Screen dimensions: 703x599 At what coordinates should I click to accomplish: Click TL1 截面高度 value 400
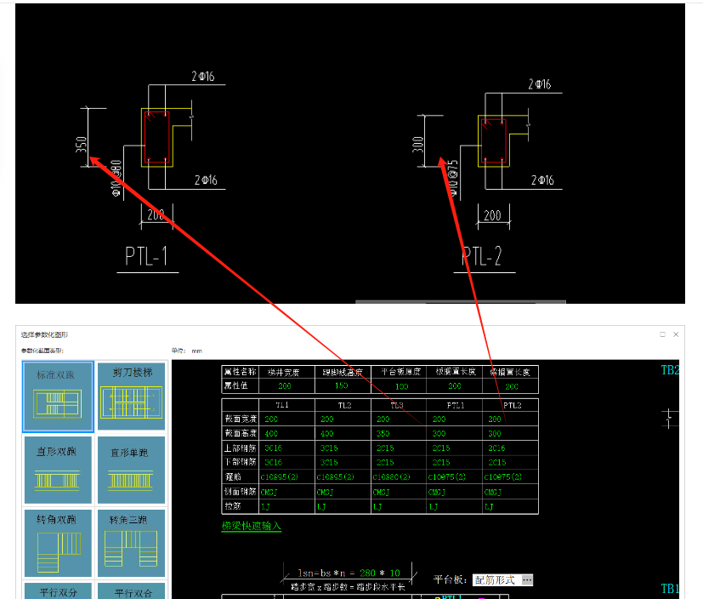click(x=271, y=433)
